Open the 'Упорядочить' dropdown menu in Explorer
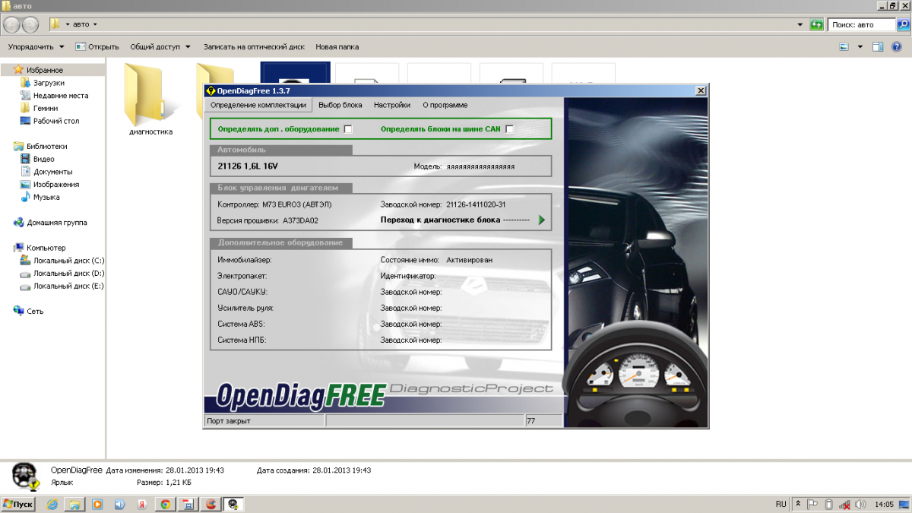Viewport: 912px width, 513px height. pos(35,46)
